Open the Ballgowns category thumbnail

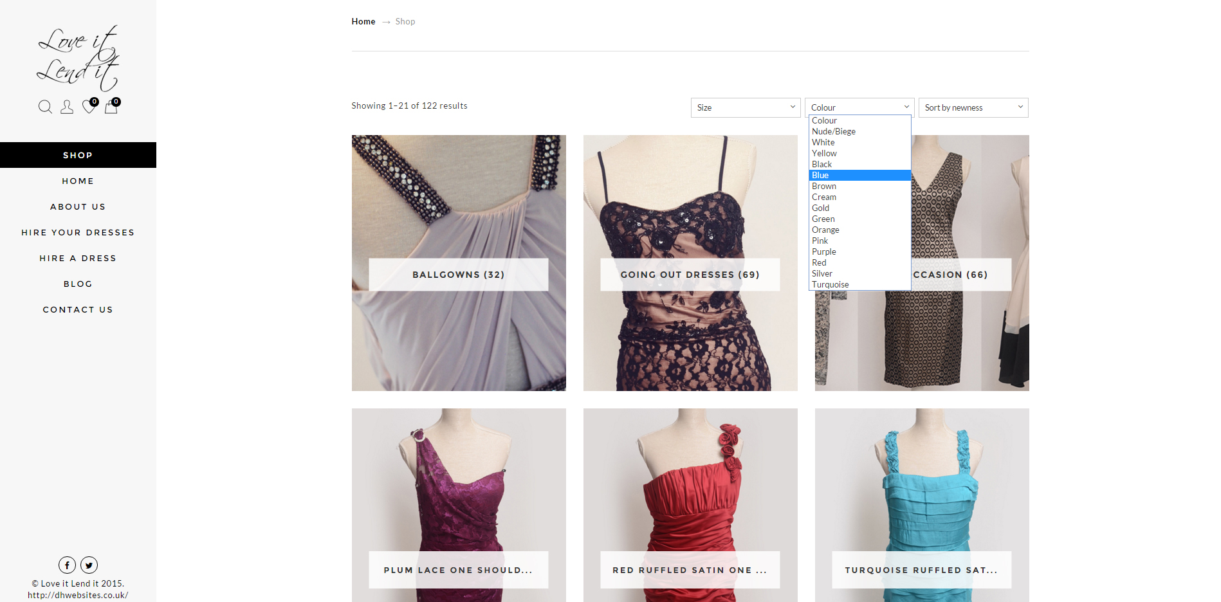[x=458, y=275]
